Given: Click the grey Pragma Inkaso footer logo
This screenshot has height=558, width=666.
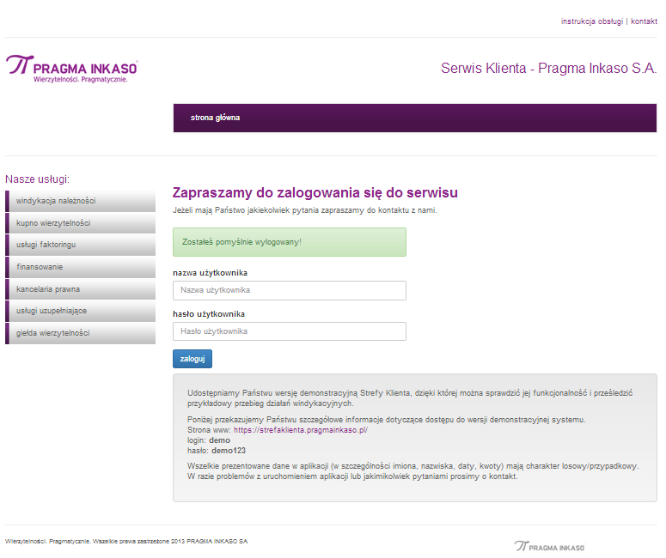Looking at the screenshot, I should tap(549, 547).
